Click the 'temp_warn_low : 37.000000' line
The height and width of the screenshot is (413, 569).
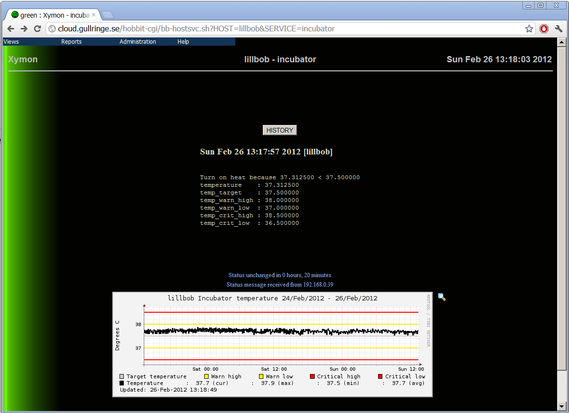point(250,208)
